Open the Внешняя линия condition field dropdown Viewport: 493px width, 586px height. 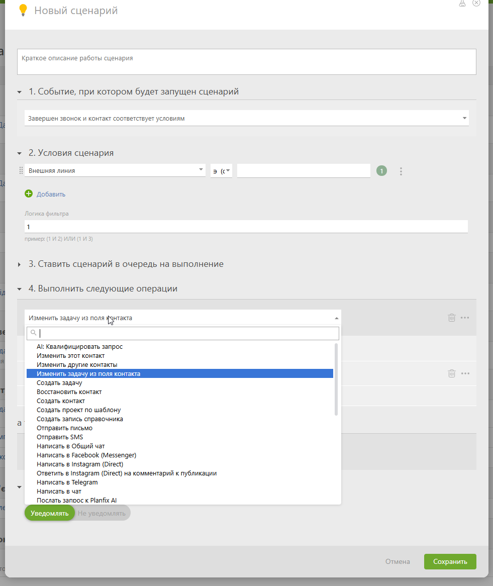pos(115,170)
